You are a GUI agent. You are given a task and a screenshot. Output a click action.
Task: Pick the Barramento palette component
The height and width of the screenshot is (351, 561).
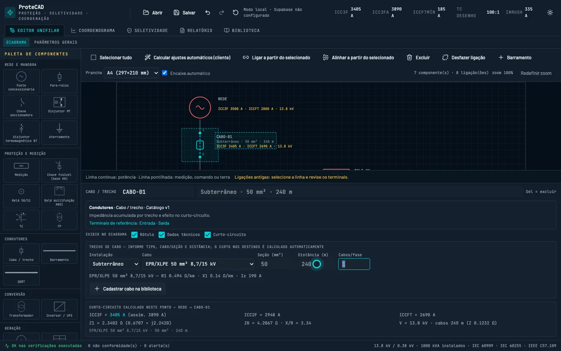click(59, 254)
